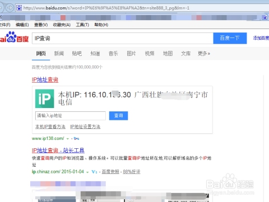Switch to the 贴吧 tab
Image resolution: width=269 pixels, height=202 pixels.
point(77,54)
